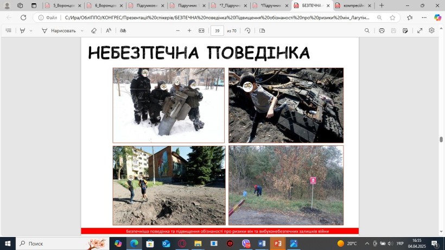Open page view options

pyautogui.click(x=262, y=30)
